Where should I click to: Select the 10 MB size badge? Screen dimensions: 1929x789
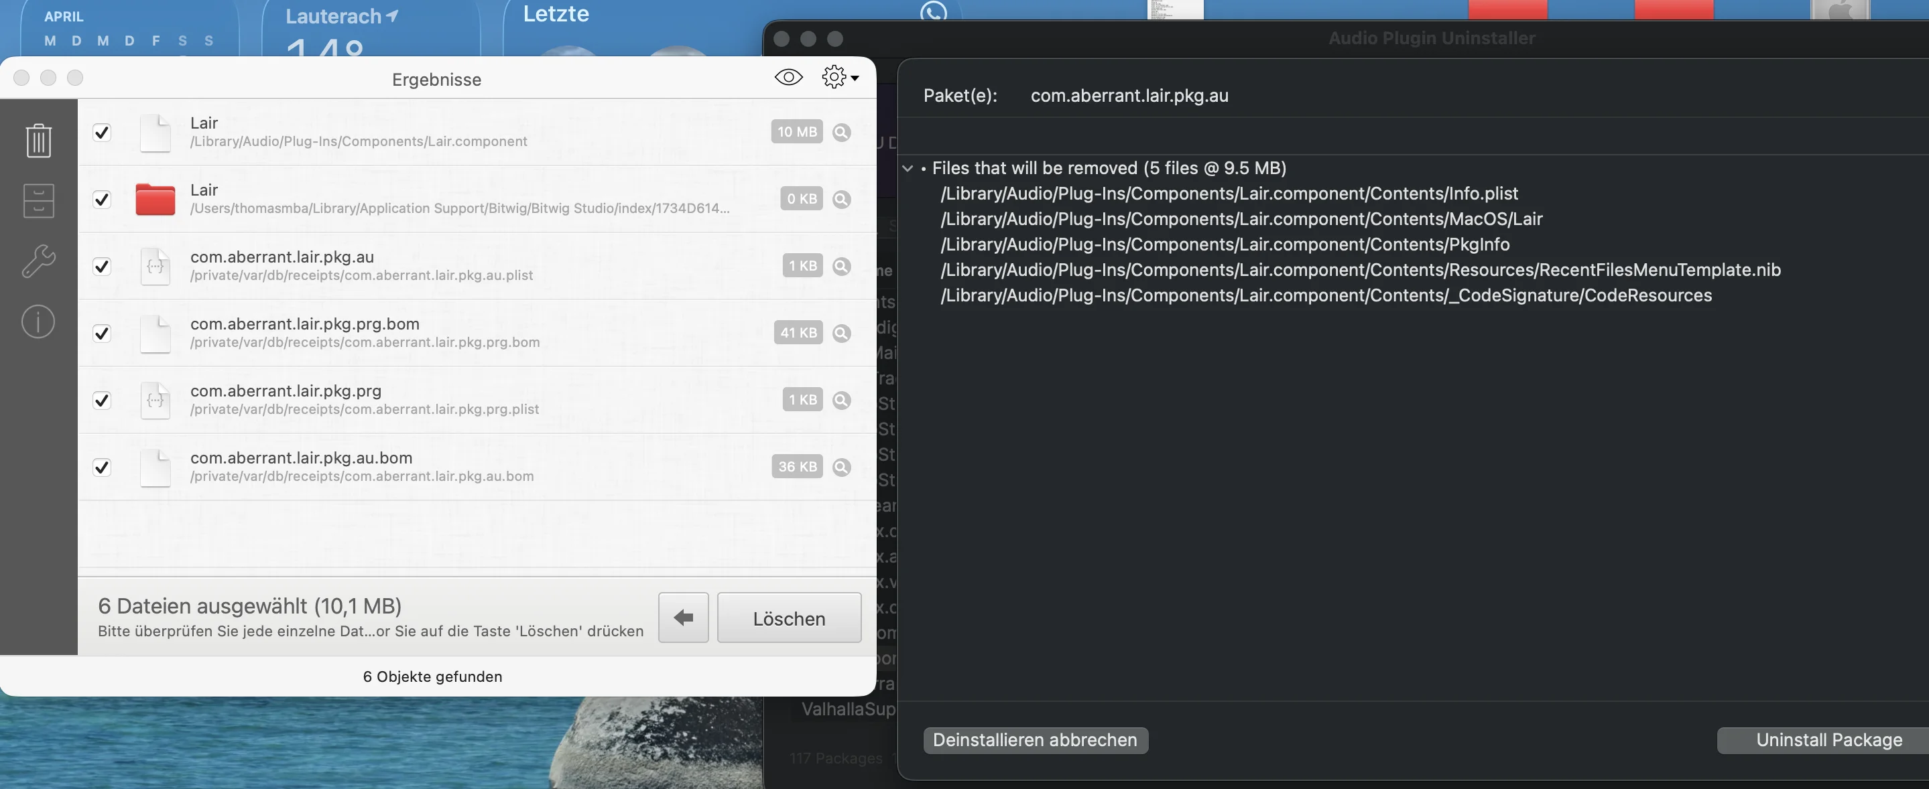point(797,132)
